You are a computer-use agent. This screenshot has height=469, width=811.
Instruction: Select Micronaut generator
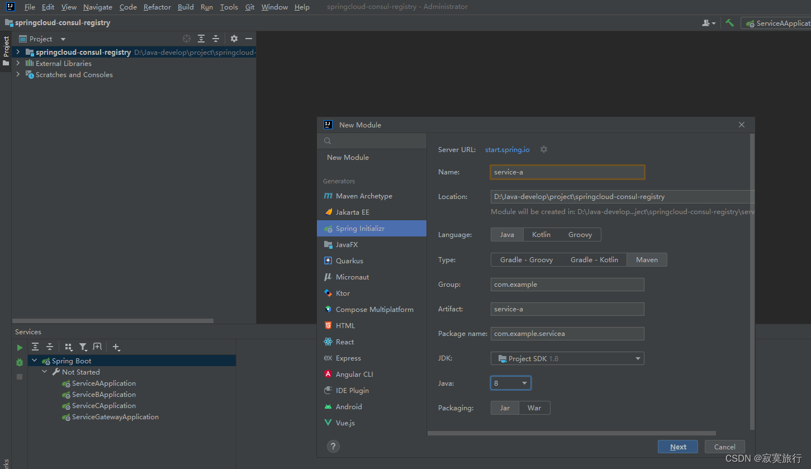coord(371,277)
